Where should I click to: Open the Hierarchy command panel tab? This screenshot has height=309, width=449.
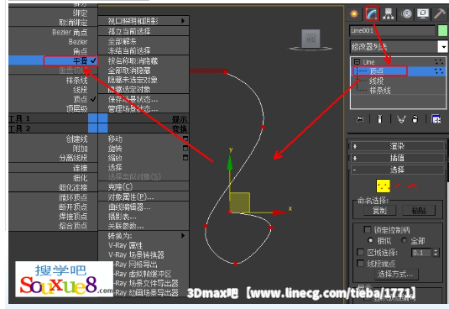[389, 13]
